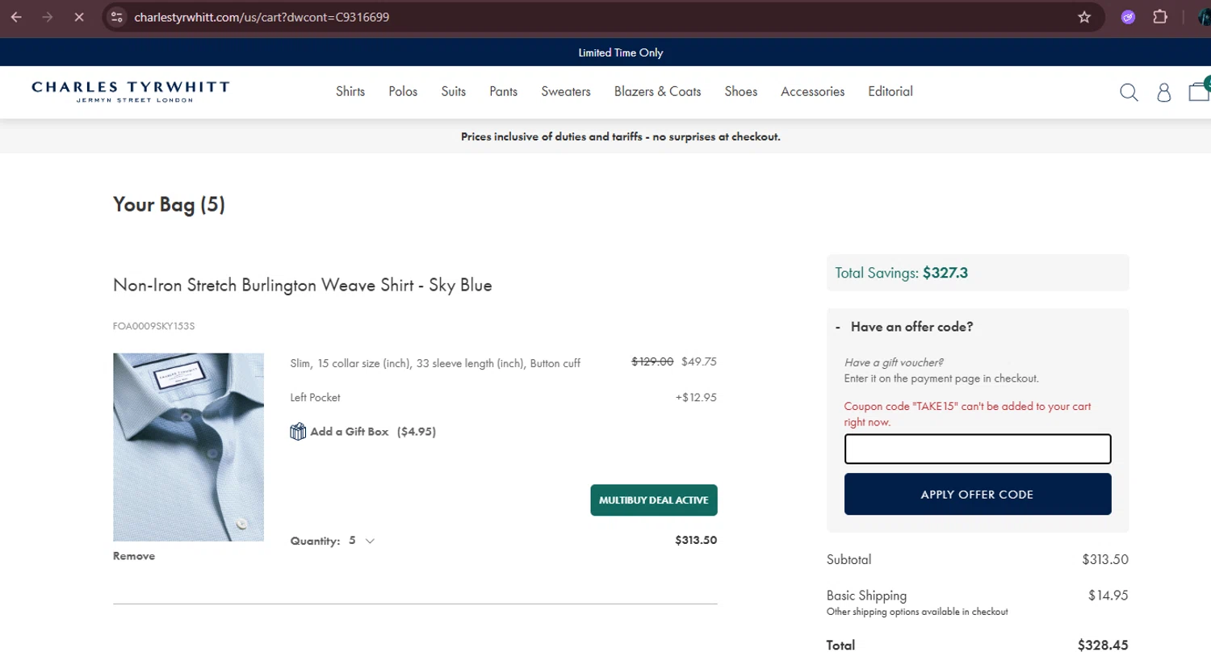This screenshot has height=669, width=1211.
Task: Click the +$12.95 pocket surcharge
Action: click(696, 397)
